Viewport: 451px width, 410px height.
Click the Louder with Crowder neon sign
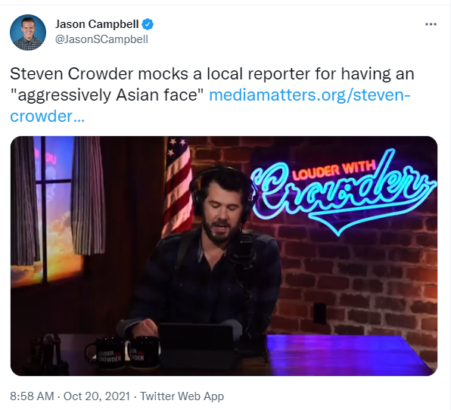point(344,191)
